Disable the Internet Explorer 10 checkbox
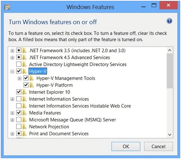Viewport: 181px width, 159px height. point(19,92)
